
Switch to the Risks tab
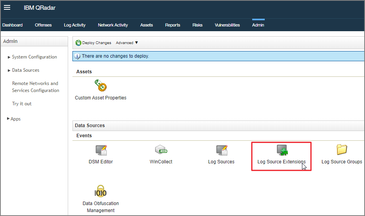click(197, 25)
